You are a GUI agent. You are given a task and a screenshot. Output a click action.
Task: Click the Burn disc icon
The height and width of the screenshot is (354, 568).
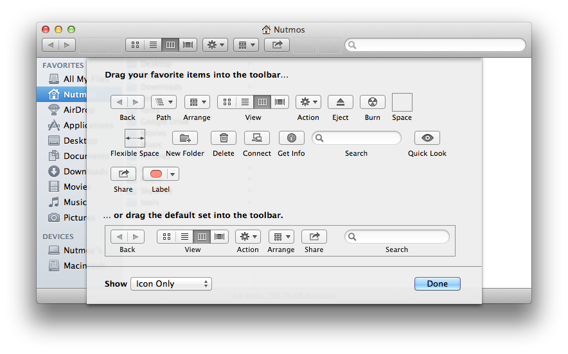[x=373, y=102]
